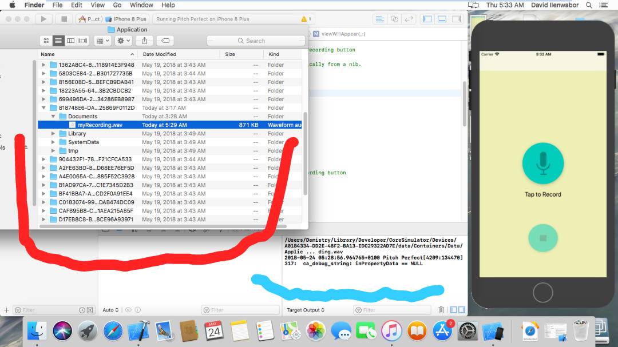Open Xcode assistant editor

point(394,19)
